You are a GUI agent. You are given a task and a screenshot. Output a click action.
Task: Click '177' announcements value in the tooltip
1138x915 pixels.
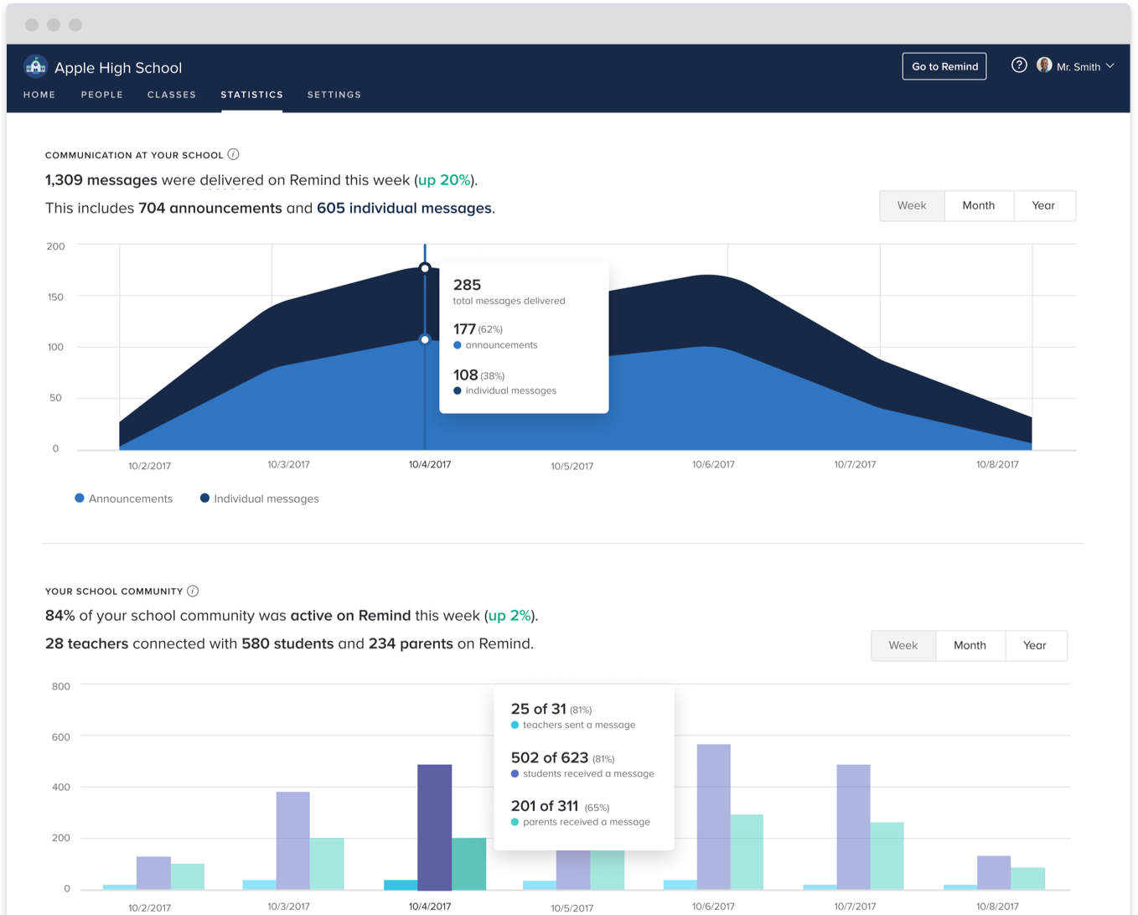coord(464,329)
